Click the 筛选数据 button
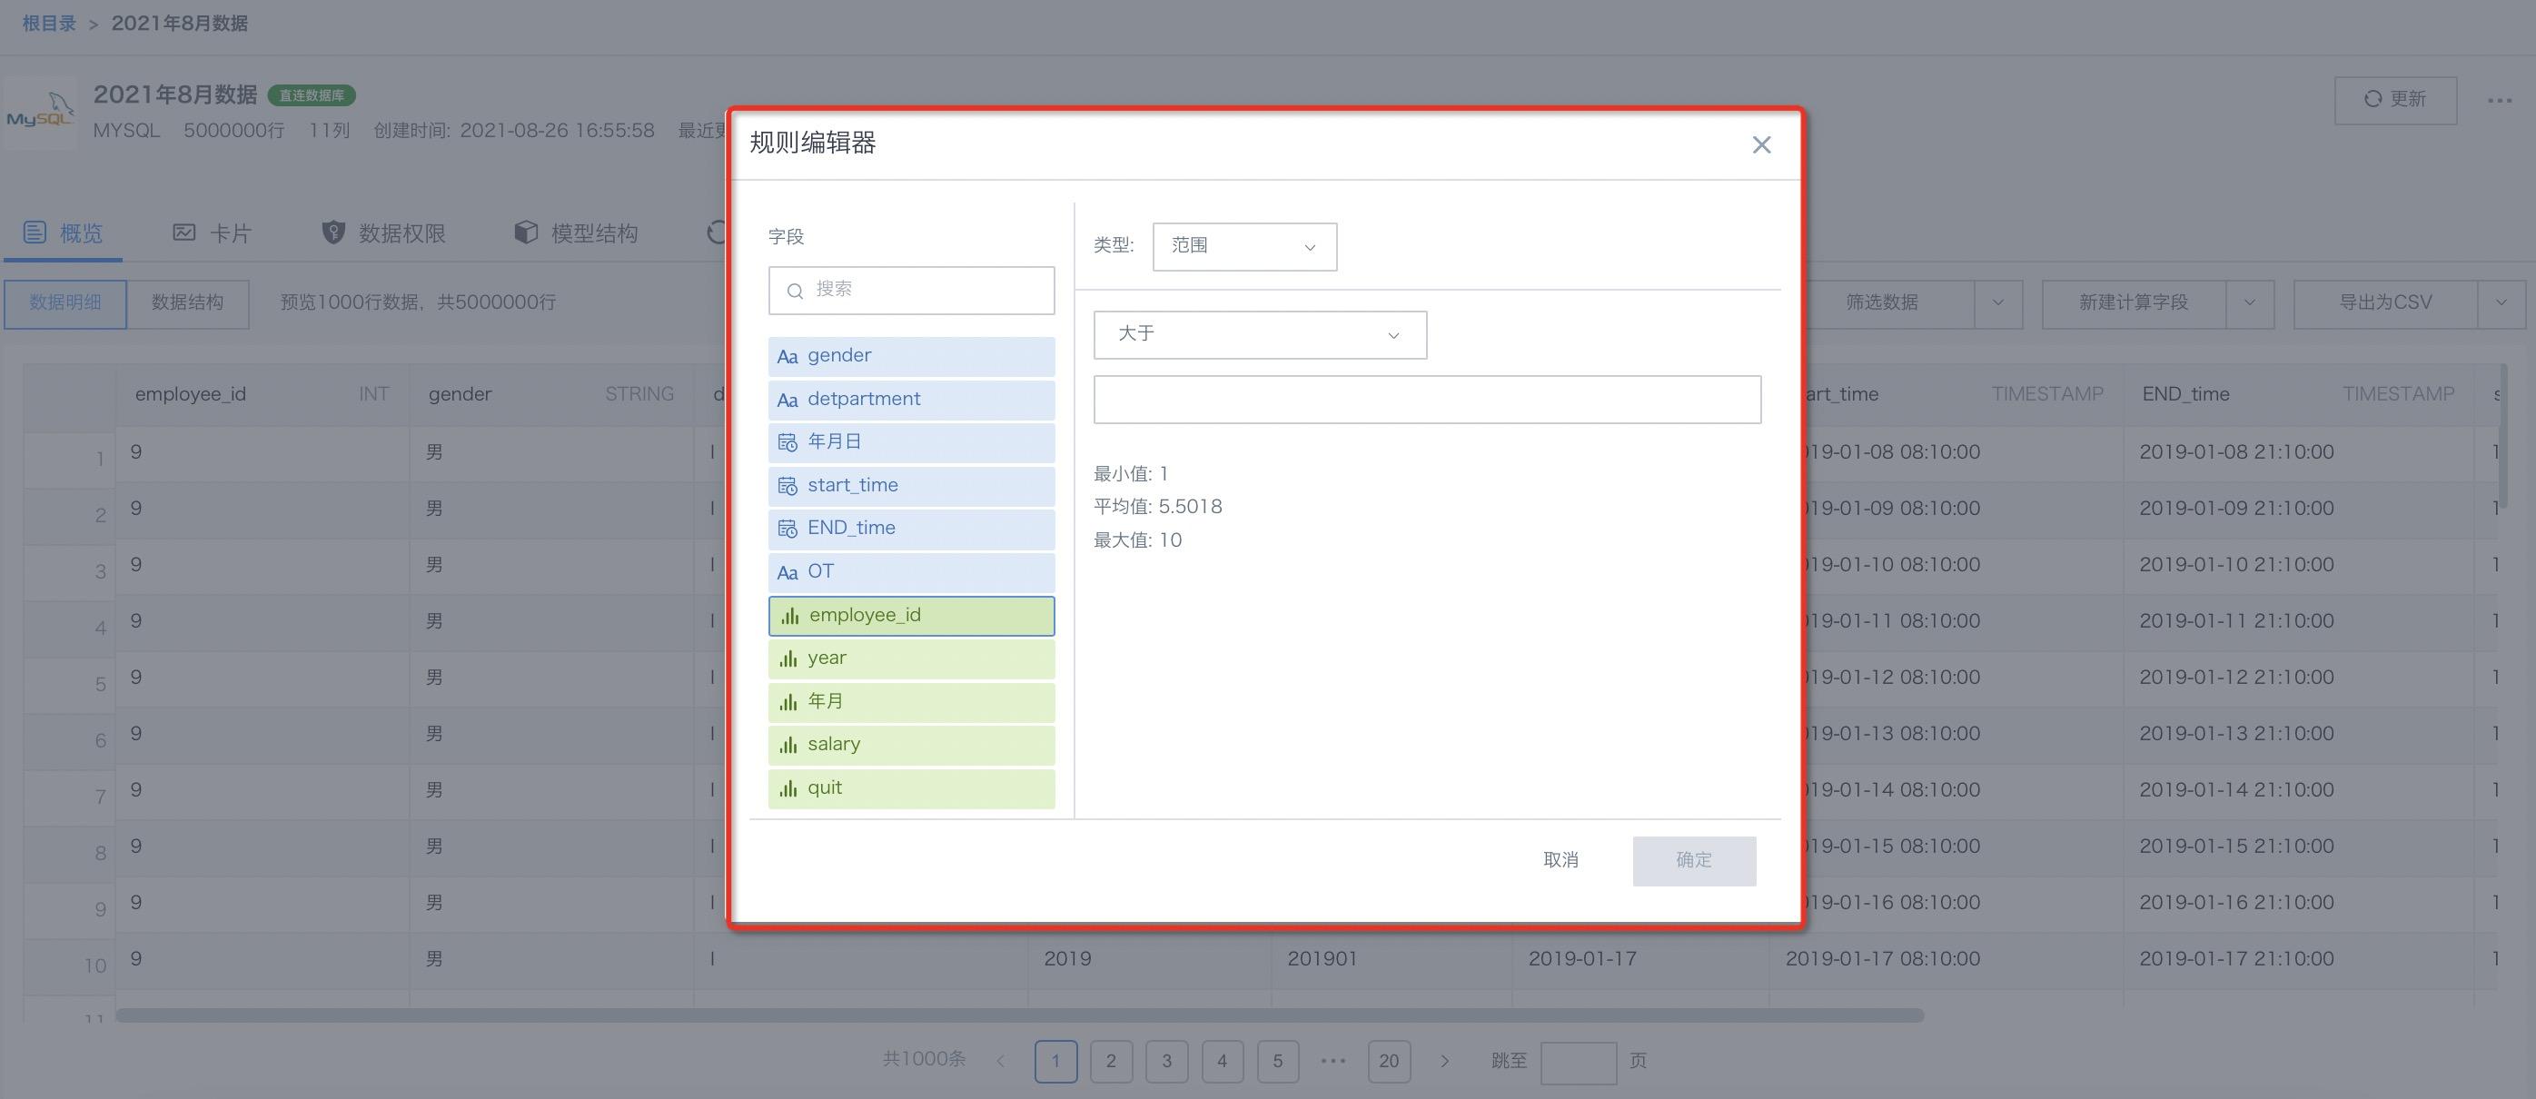Screen dimensions: 2536x1099 point(1881,303)
